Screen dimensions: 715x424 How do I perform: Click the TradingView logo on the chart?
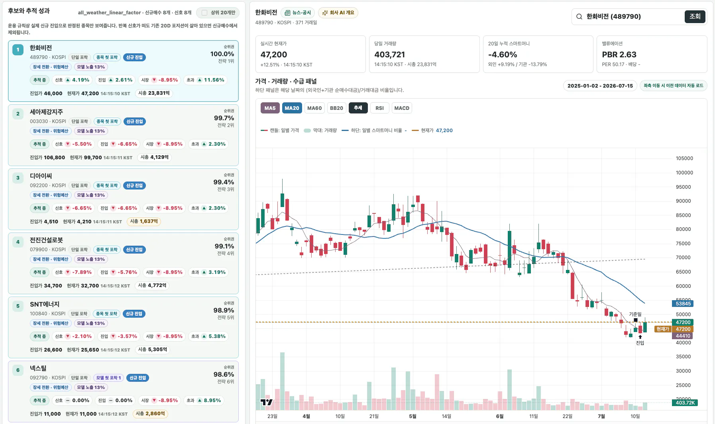[266, 402]
